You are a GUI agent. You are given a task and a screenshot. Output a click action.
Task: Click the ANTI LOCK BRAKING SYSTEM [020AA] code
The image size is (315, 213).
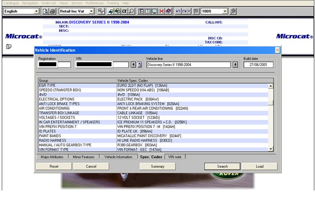coord(148,104)
